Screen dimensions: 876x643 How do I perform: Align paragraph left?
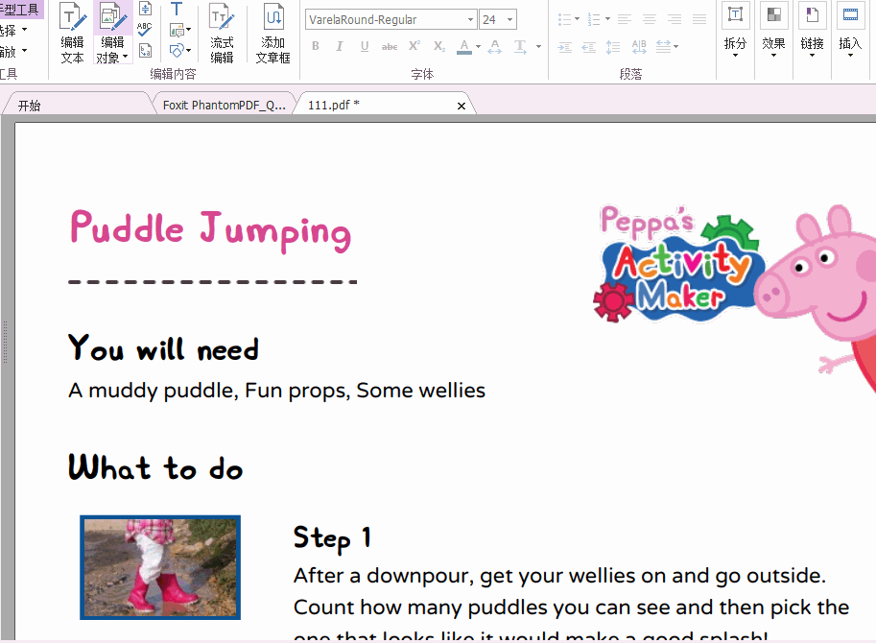click(x=624, y=19)
